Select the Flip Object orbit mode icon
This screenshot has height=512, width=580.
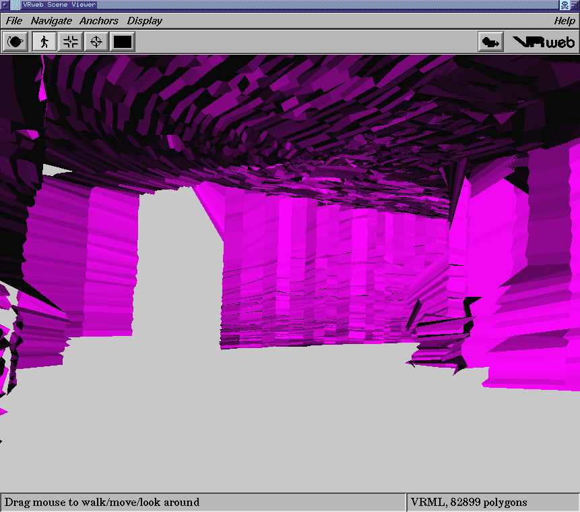pos(15,42)
